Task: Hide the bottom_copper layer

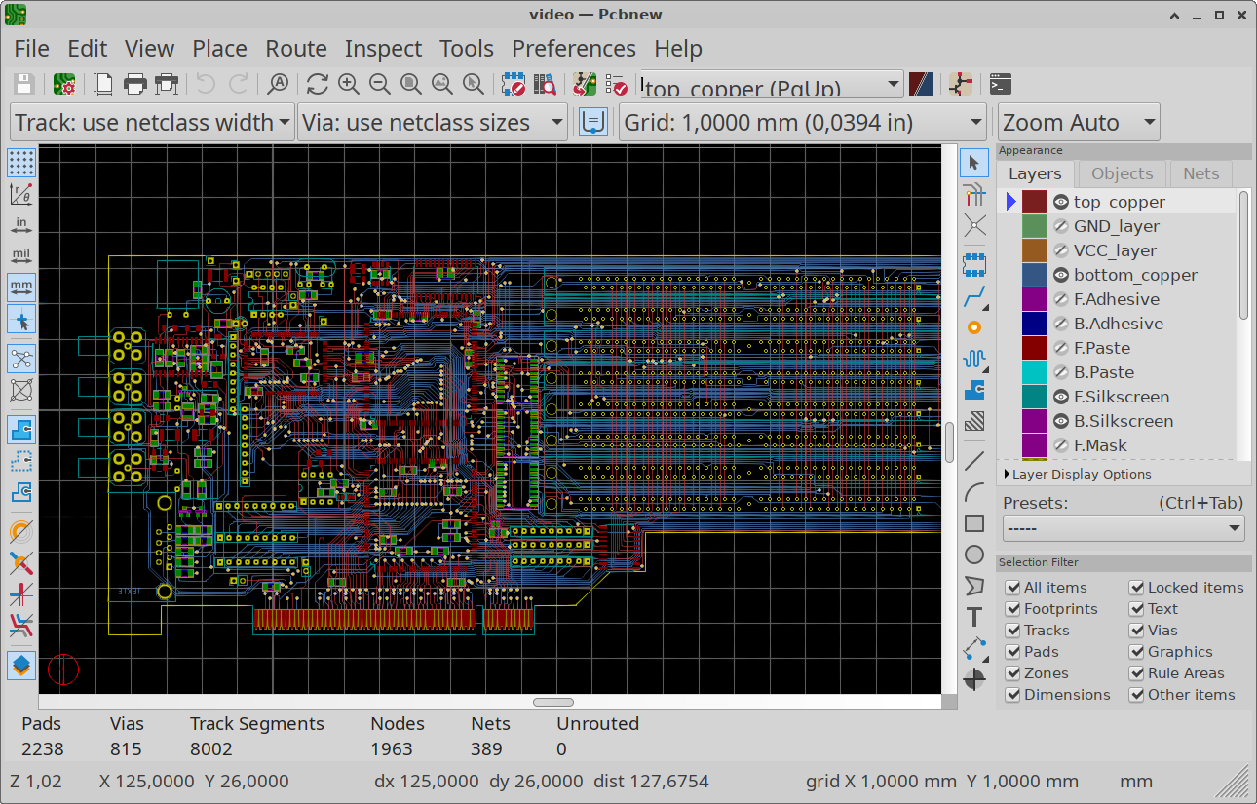Action: click(x=1061, y=275)
